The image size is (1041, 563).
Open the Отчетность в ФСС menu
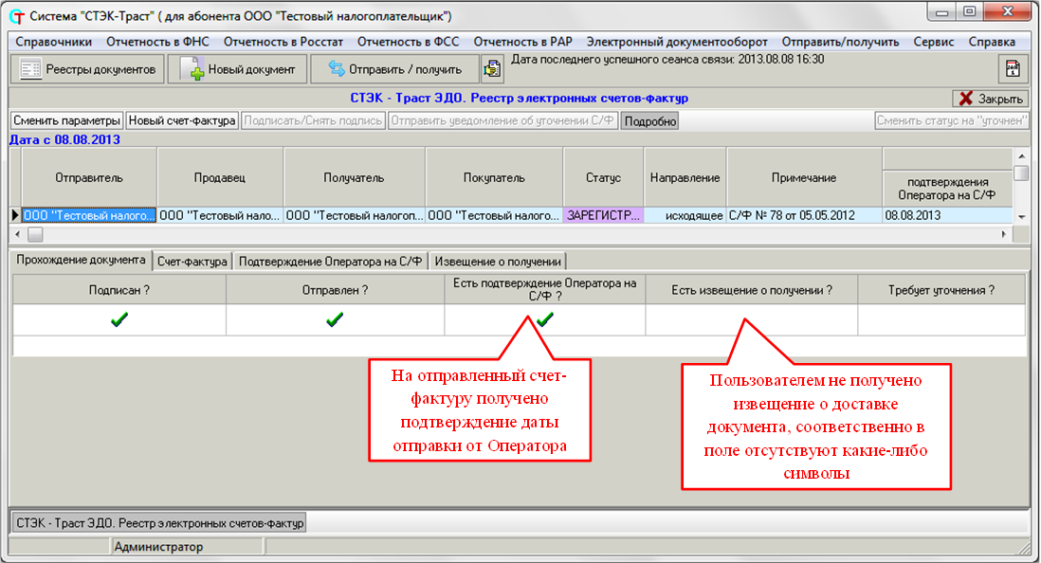click(408, 42)
